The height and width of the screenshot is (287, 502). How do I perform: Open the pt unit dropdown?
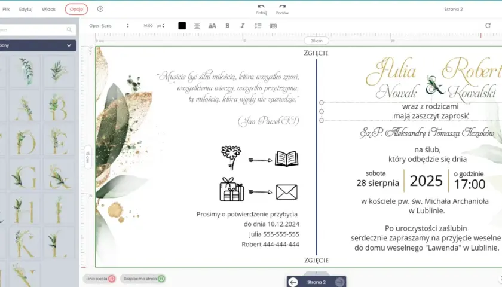tap(161, 26)
